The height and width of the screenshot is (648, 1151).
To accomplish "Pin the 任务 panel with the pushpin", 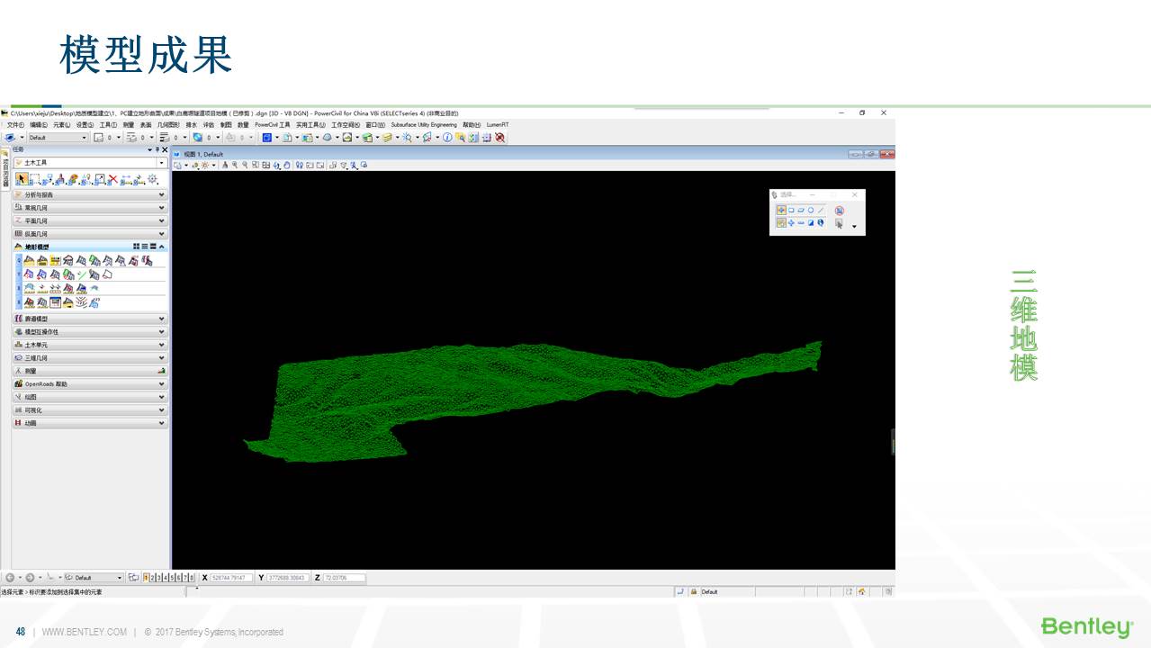I will pyautogui.click(x=157, y=148).
